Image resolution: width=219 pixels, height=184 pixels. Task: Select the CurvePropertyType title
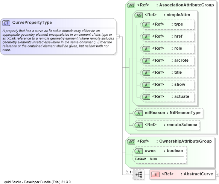click(32, 23)
